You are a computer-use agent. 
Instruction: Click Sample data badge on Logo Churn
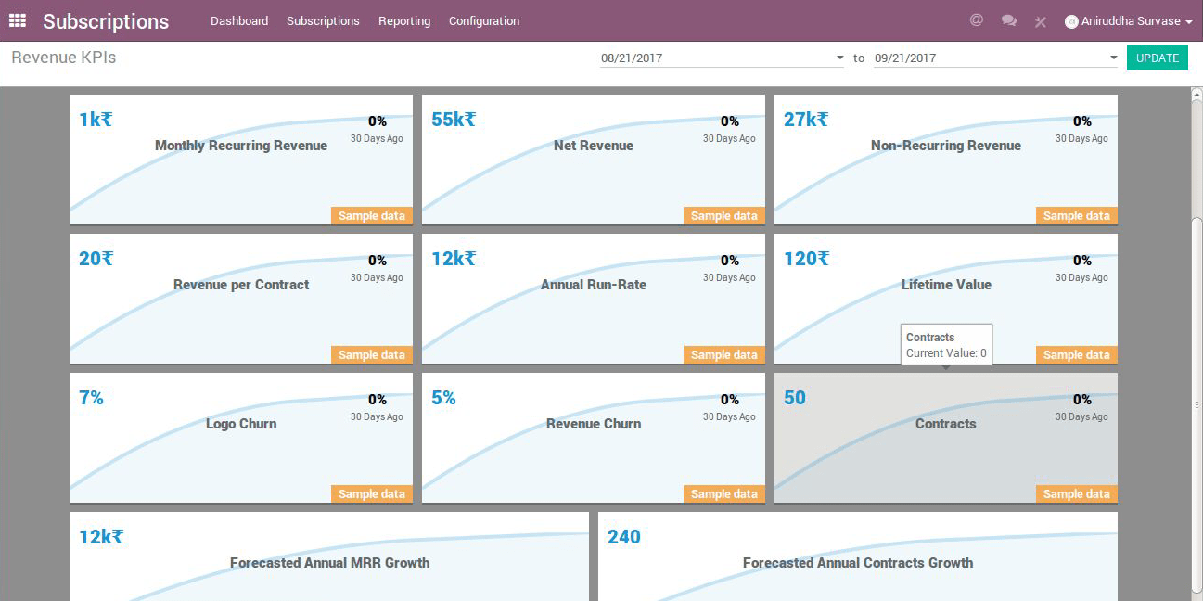click(x=372, y=494)
